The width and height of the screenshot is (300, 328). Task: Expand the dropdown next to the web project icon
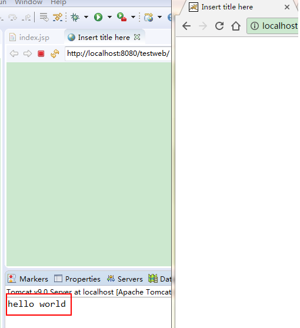click(159, 17)
